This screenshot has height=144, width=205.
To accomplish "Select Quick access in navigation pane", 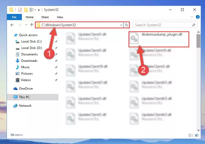I will point(28,35).
